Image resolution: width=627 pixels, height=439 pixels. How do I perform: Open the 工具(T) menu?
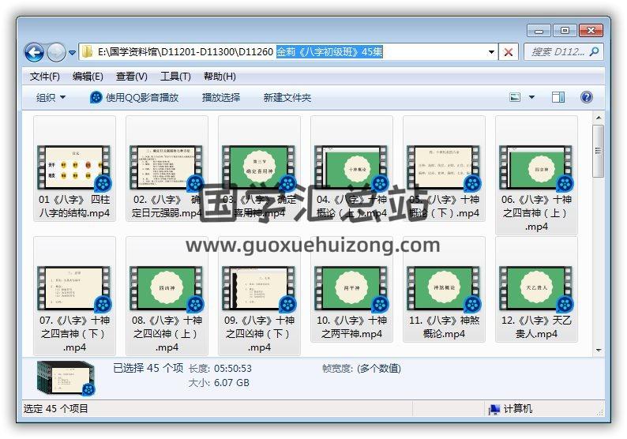point(175,76)
